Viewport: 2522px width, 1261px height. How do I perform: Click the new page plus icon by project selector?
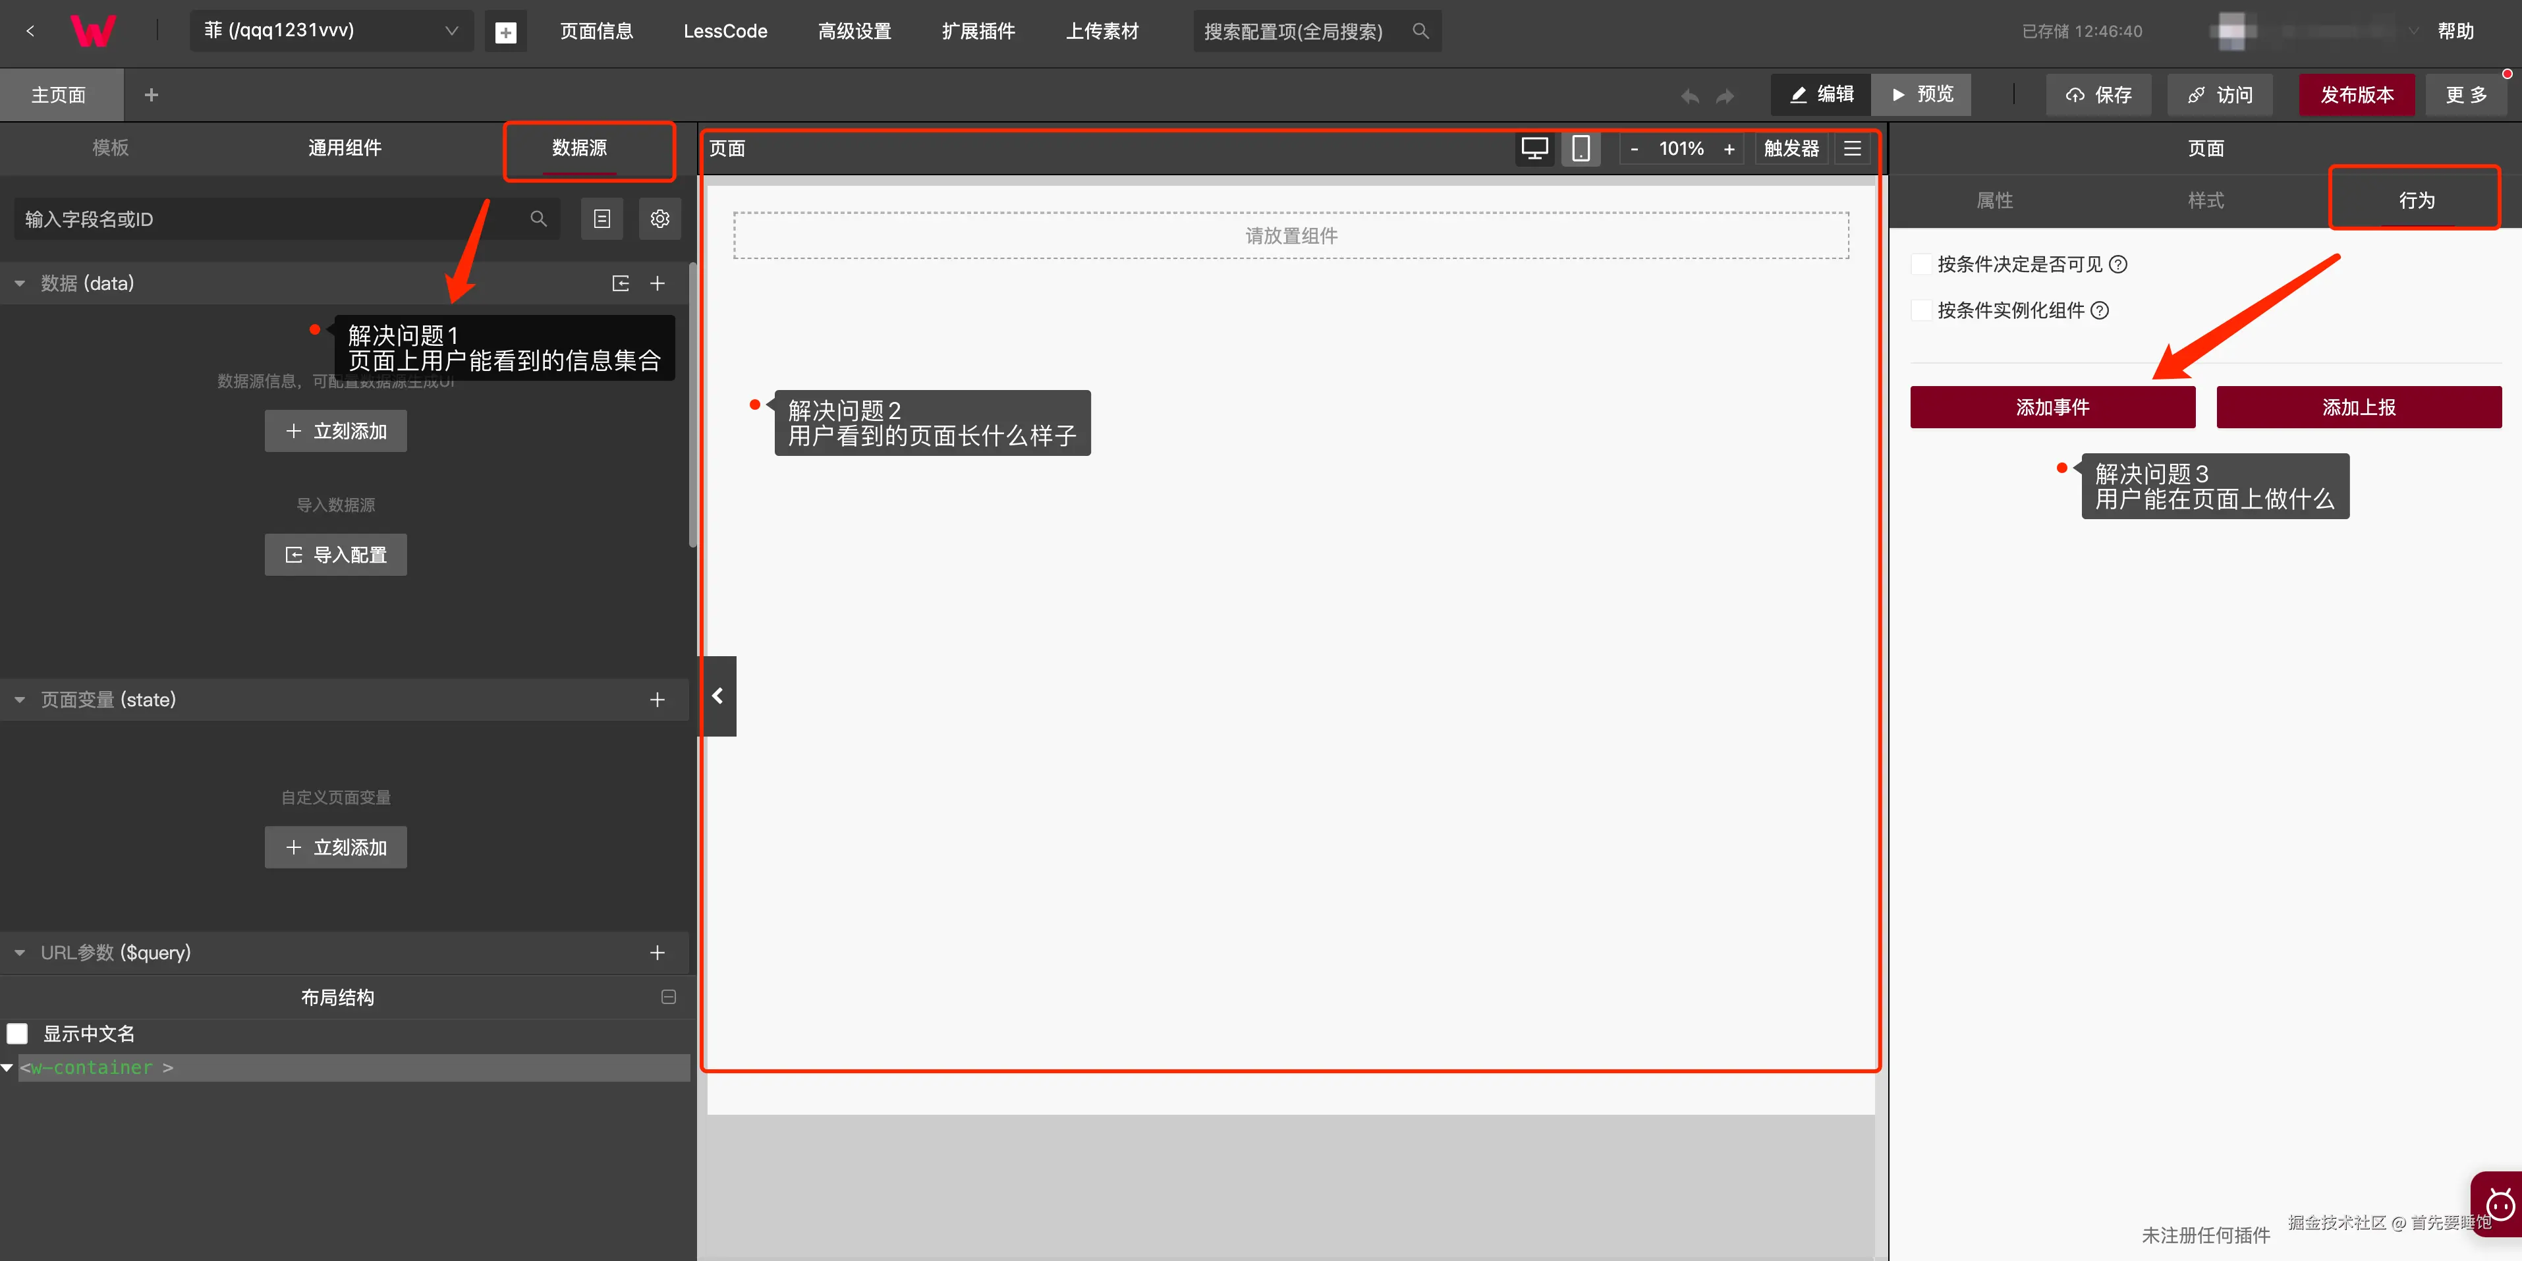click(x=505, y=32)
